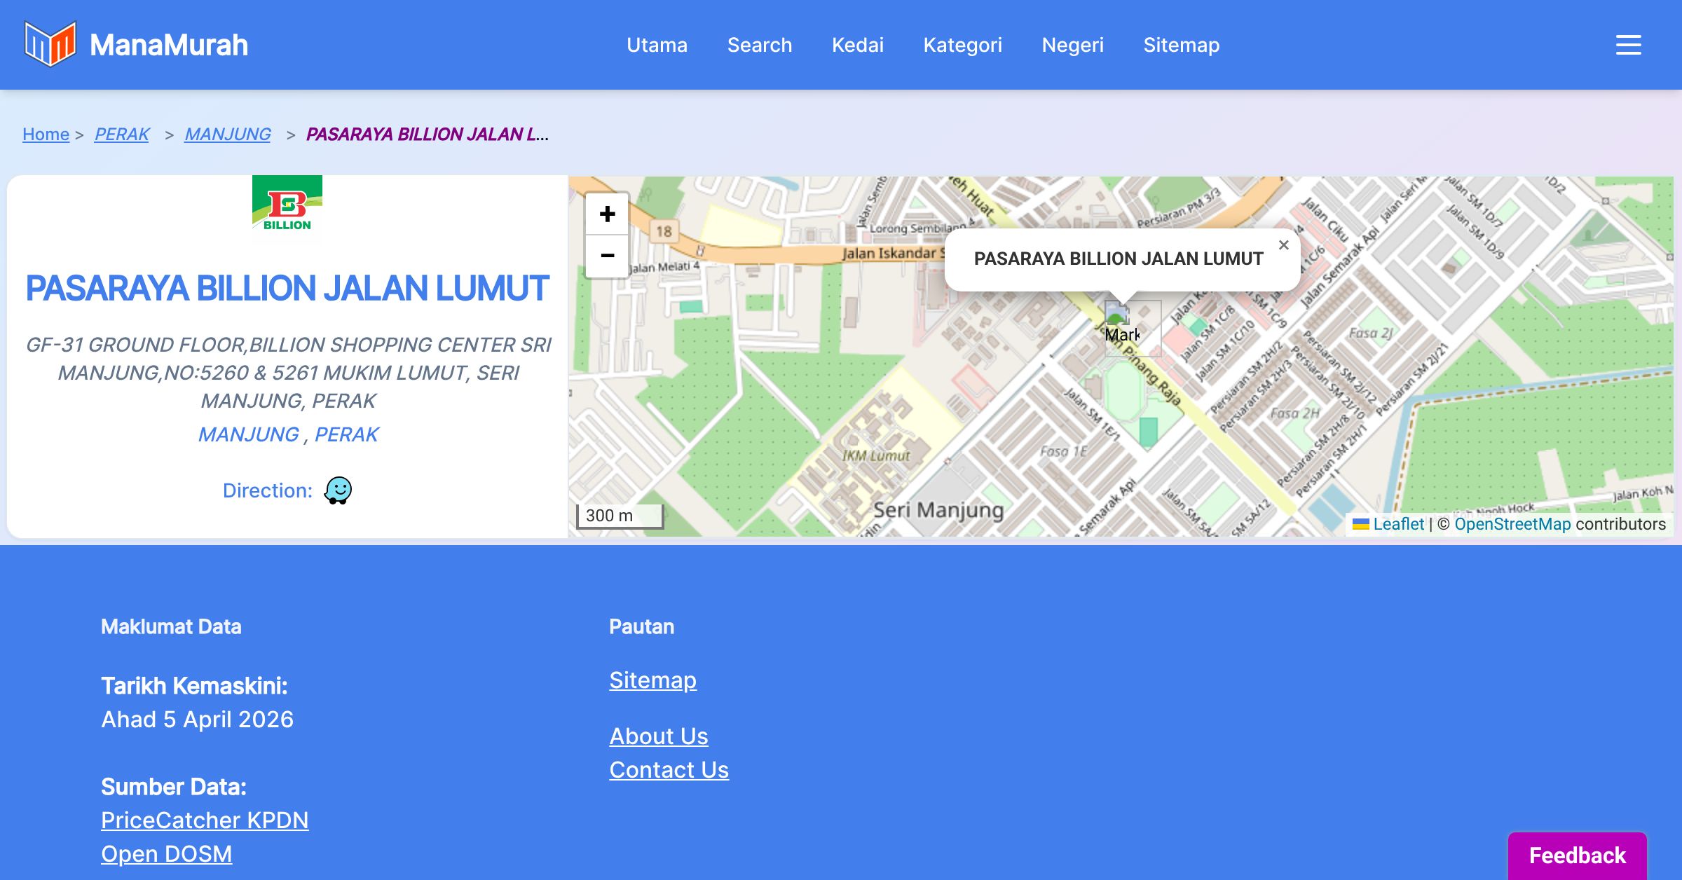Screen dimensions: 1682x880
Task: Click the Contact Us footer link
Action: 669,769
